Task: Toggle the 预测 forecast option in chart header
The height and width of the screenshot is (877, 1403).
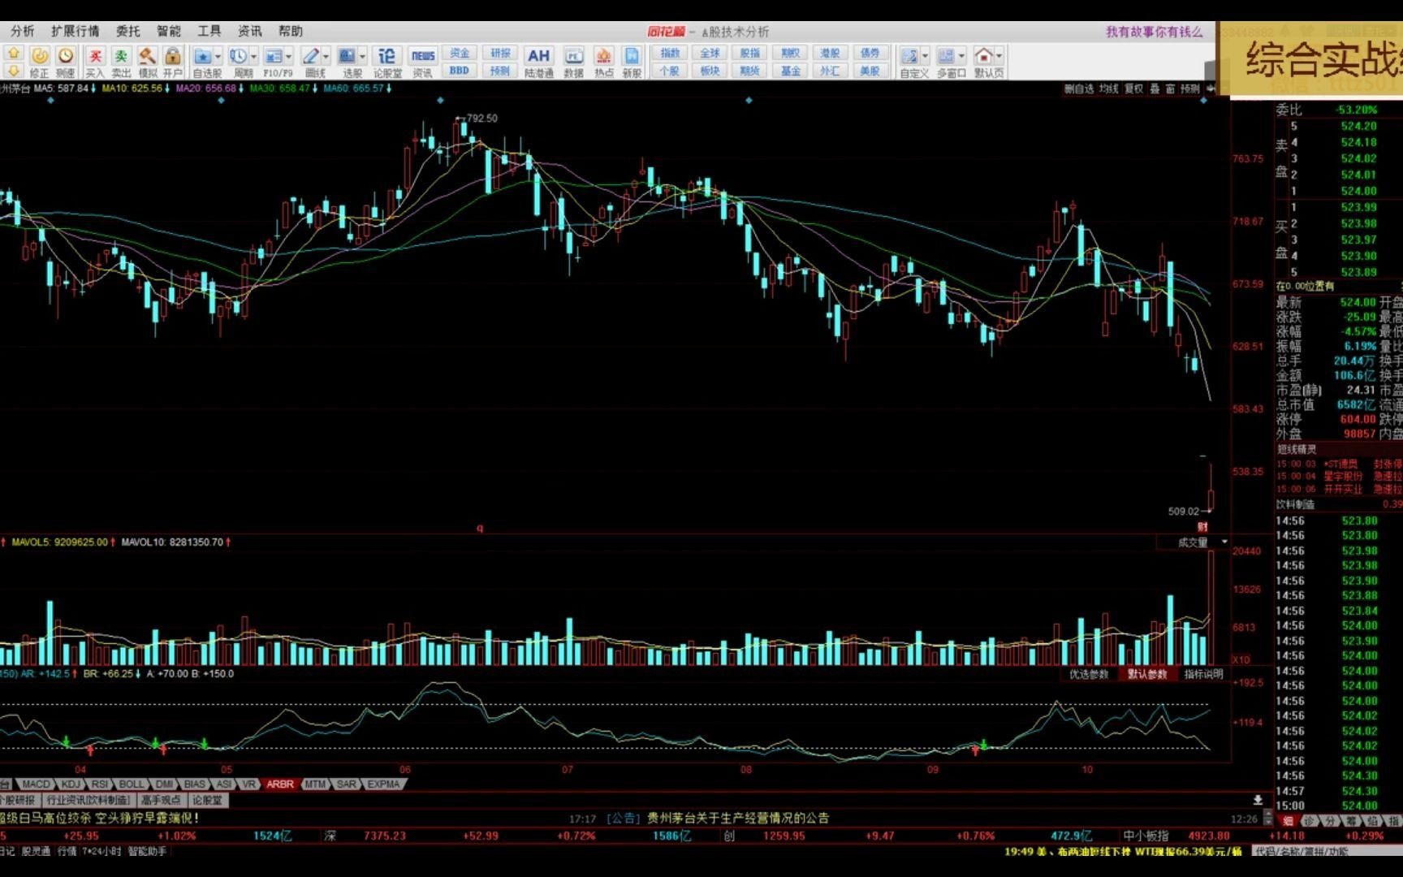Action: pos(1189,89)
